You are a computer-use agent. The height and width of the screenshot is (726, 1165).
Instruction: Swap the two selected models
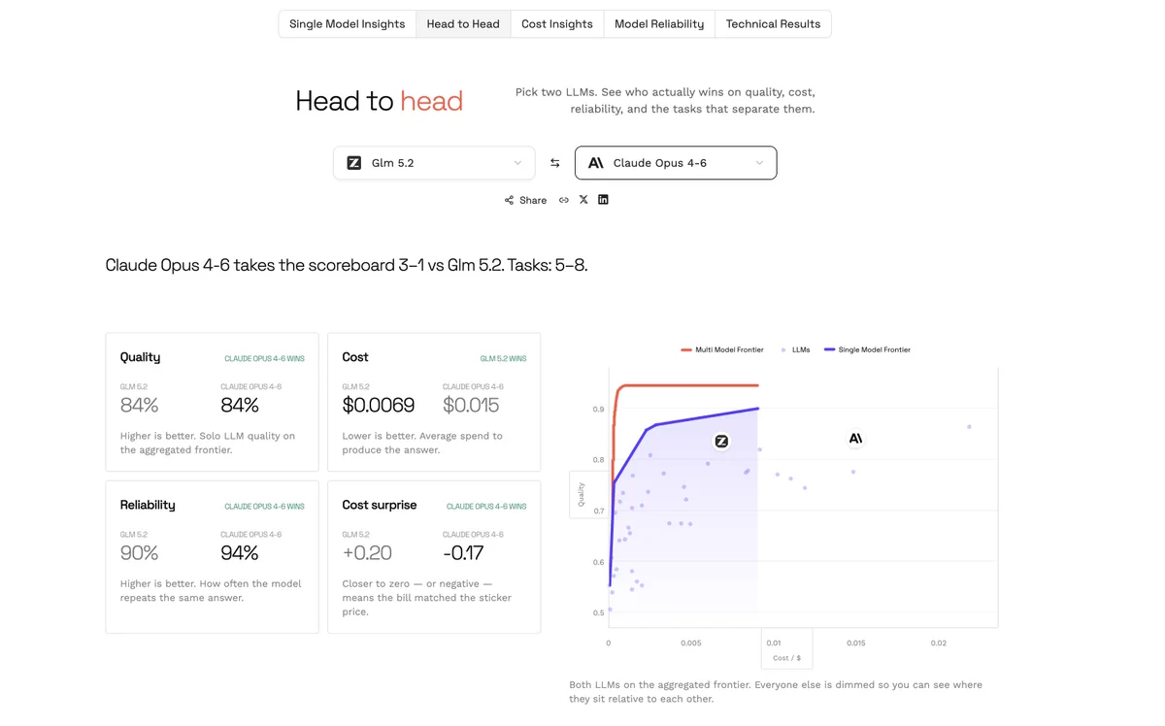pos(554,163)
